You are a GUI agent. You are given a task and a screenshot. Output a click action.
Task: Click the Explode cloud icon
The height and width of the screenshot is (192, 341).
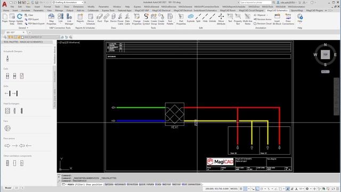(191, 17)
